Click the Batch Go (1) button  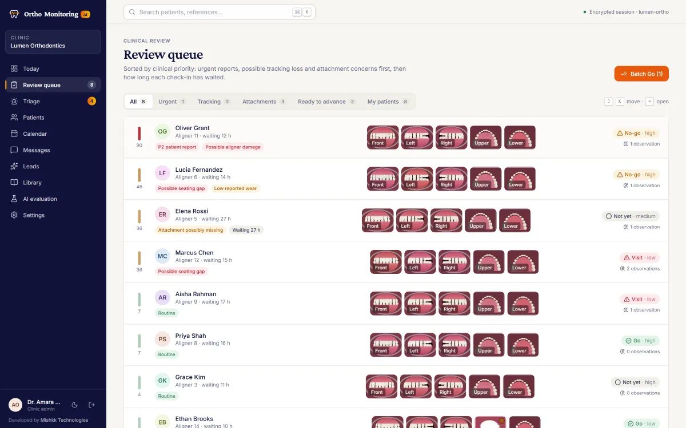(641, 74)
